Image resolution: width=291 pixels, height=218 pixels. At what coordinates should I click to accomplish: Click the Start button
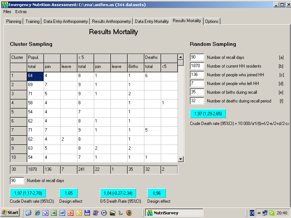(10, 213)
